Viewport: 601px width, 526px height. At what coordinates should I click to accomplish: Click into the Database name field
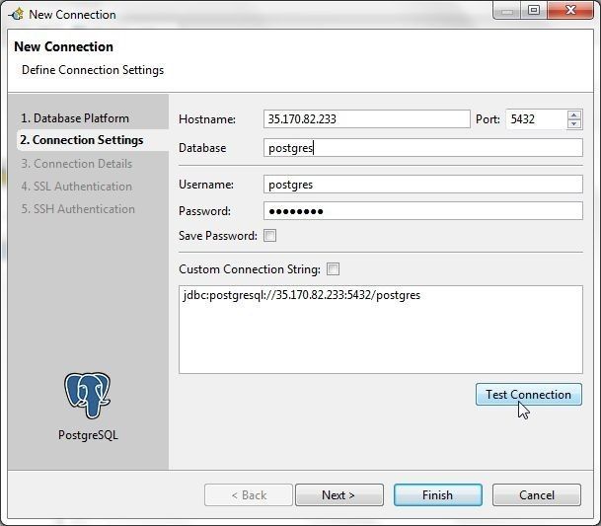(422, 148)
